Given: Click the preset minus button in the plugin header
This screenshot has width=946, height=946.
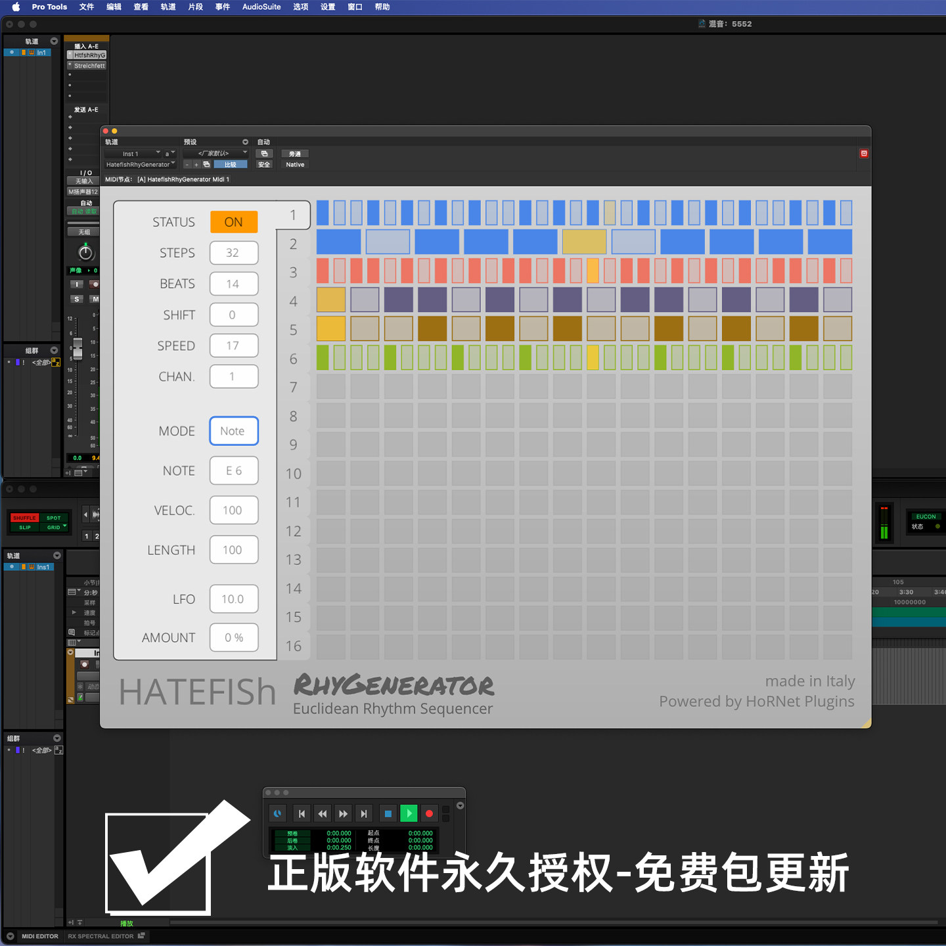Looking at the screenshot, I should pos(187,164).
